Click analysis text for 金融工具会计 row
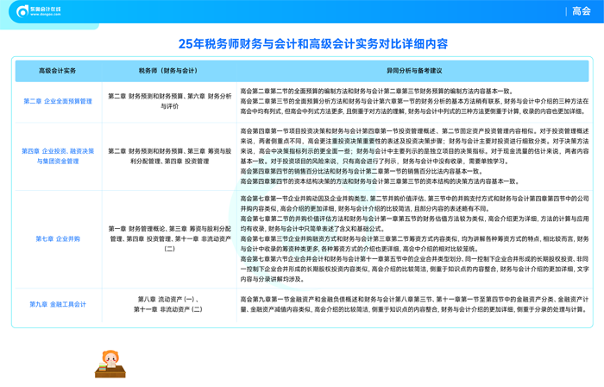 pyautogui.click(x=413, y=304)
